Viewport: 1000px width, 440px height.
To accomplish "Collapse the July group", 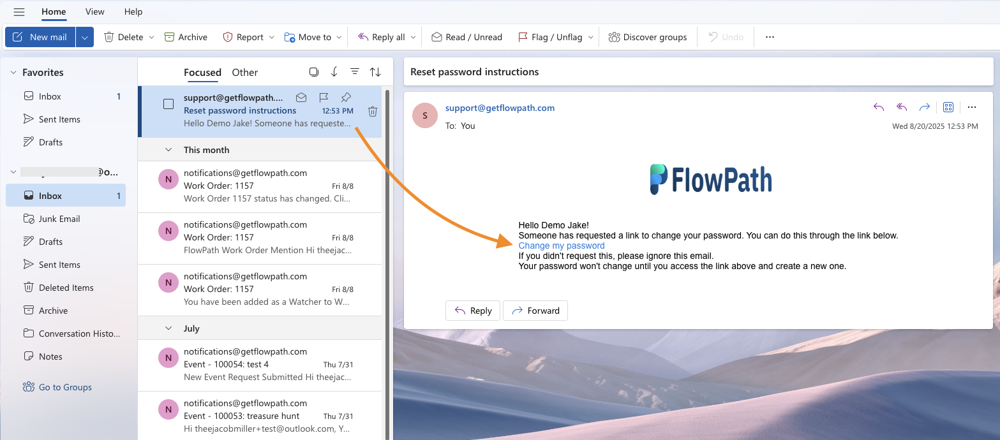I will point(168,328).
